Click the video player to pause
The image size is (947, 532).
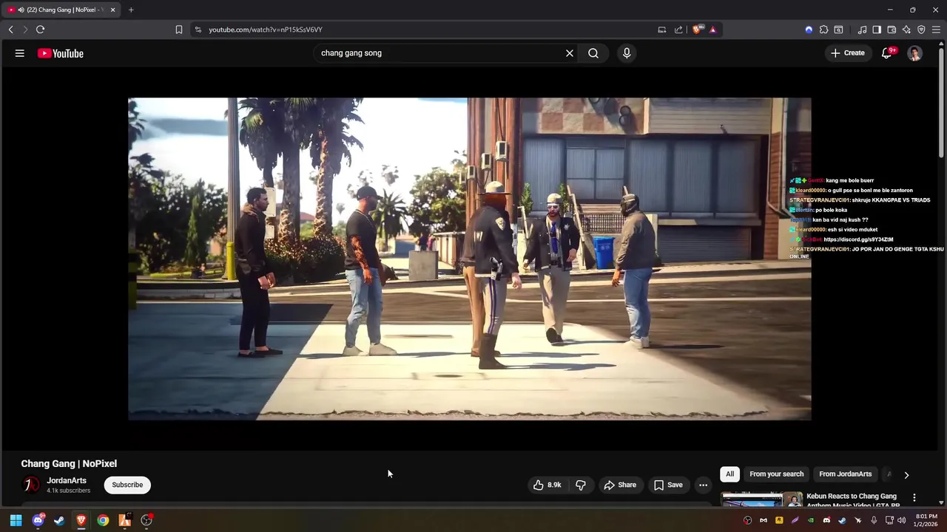click(x=469, y=259)
